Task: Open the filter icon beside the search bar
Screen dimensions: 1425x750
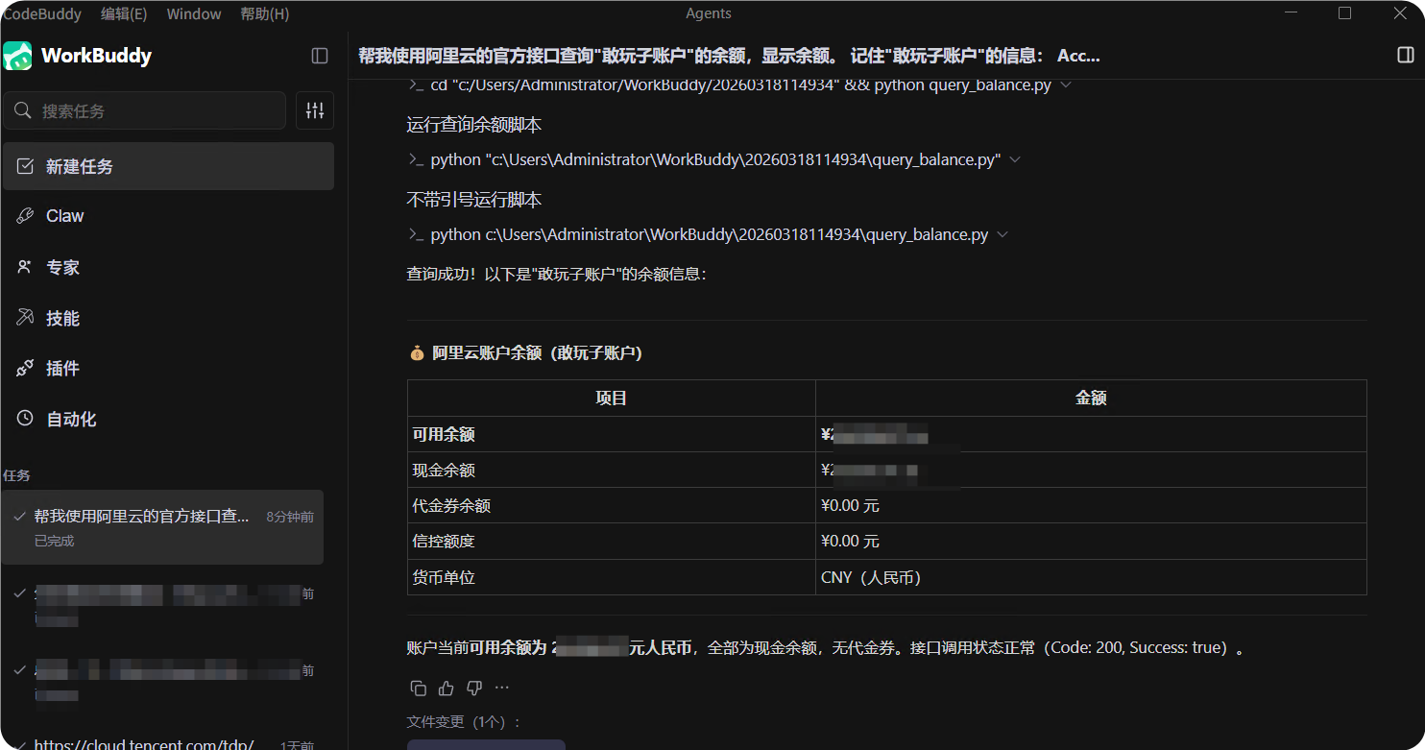Action: [x=314, y=110]
